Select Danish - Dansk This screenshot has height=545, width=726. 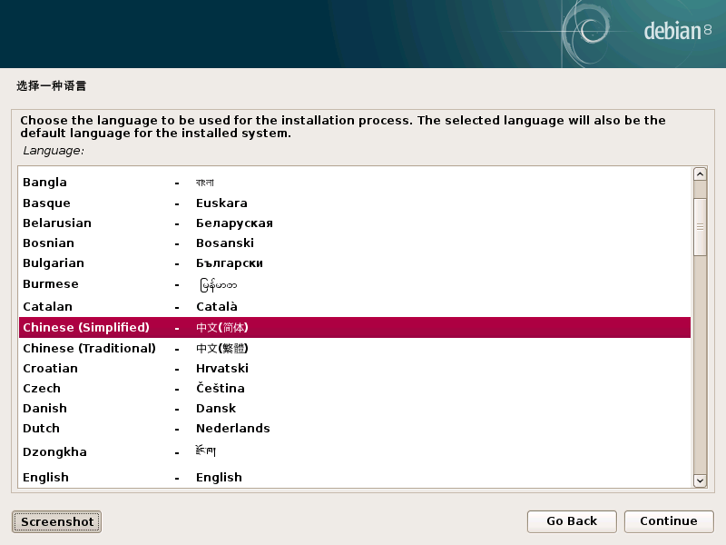click(x=355, y=408)
